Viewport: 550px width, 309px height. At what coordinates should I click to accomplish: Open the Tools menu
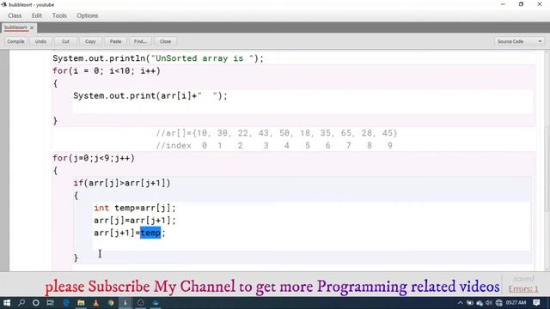[59, 15]
